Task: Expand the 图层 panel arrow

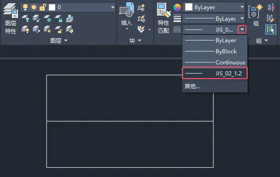Action: (66, 40)
